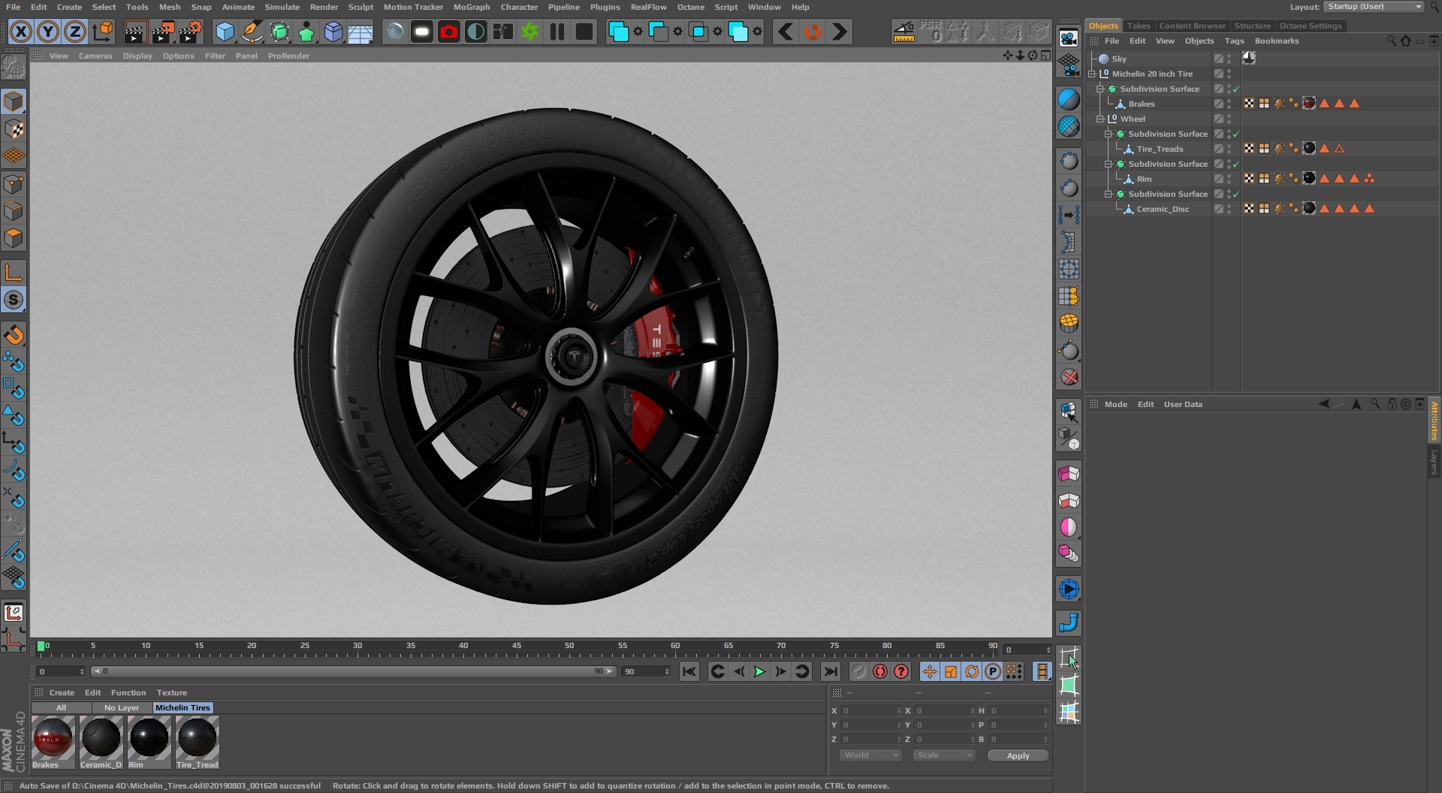
Task: Toggle the Brakes Subdivision Surface enable checkmark
Action: [x=1235, y=89]
